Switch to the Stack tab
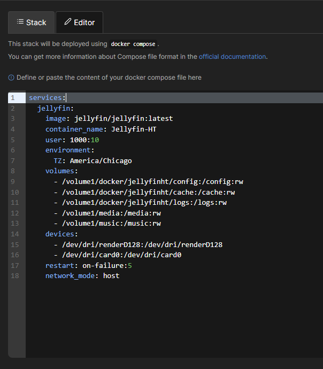Image resolution: width=323 pixels, height=369 pixels. tap(32, 22)
